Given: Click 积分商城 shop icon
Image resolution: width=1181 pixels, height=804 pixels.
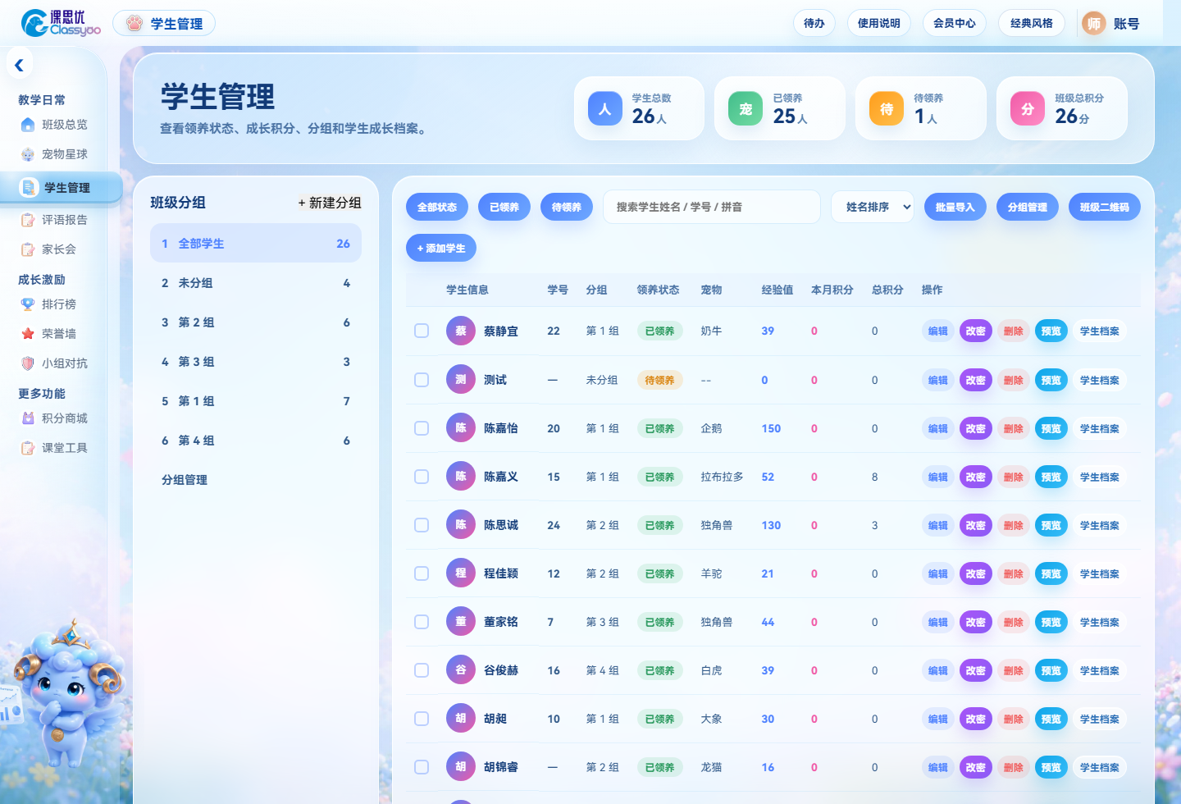Looking at the screenshot, I should click(28, 418).
